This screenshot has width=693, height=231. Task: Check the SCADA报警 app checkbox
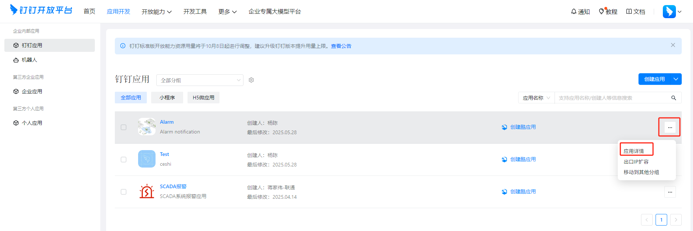(124, 192)
